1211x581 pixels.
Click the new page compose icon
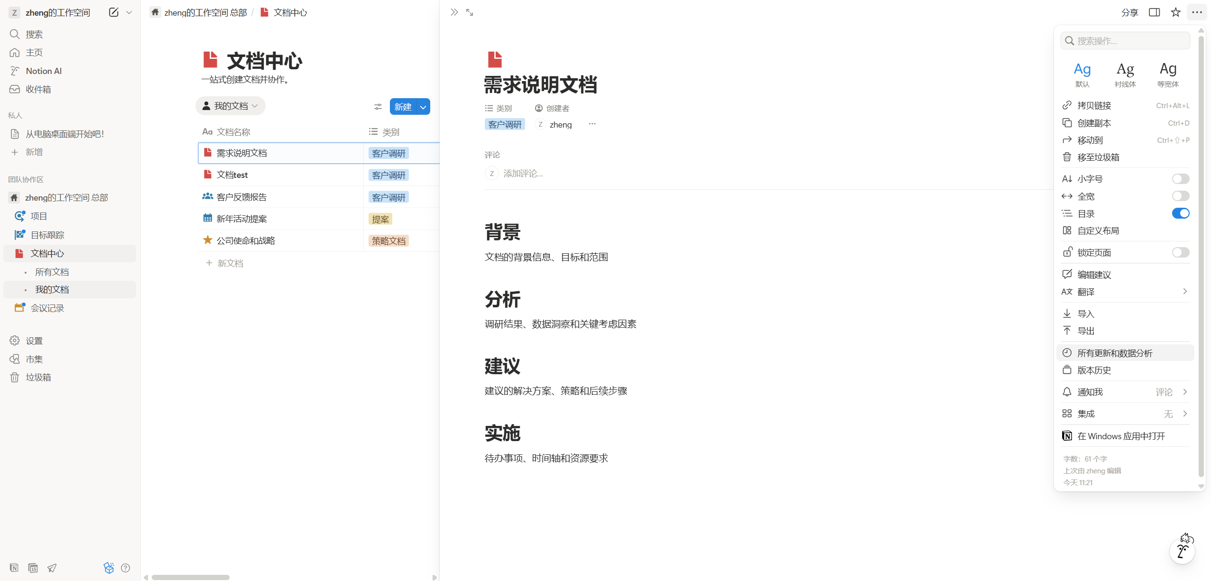click(113, 12)
